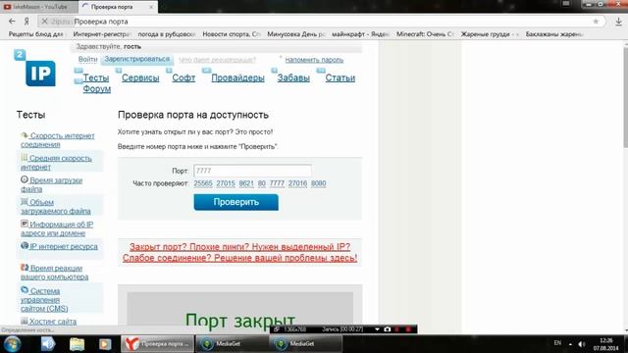Open Информация об IP адресе link

(57, 228)
